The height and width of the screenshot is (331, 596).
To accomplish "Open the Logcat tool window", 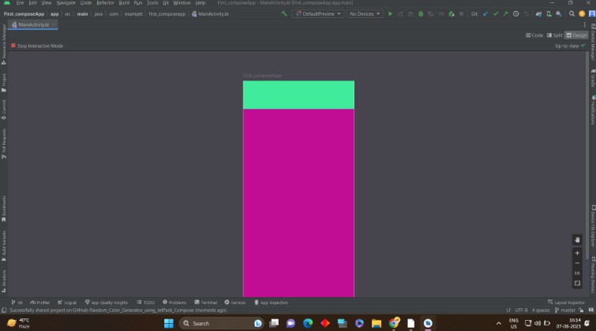I will coord(67,303).
